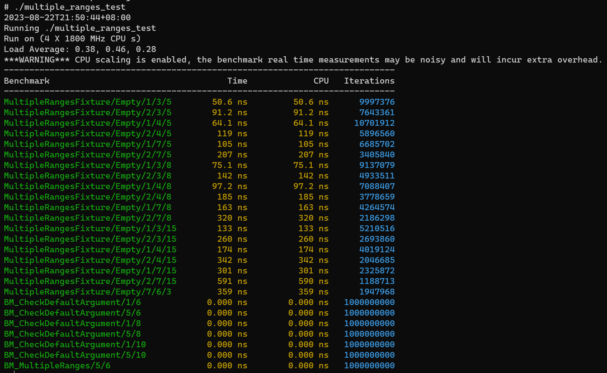Click the 'Time' column header

[x=237, y=81]
